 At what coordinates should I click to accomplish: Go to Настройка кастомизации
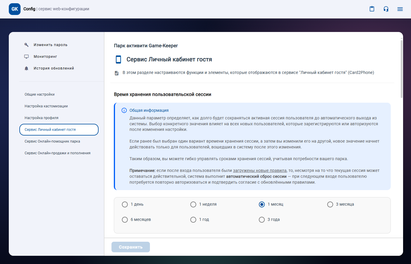tap(46, 106)
